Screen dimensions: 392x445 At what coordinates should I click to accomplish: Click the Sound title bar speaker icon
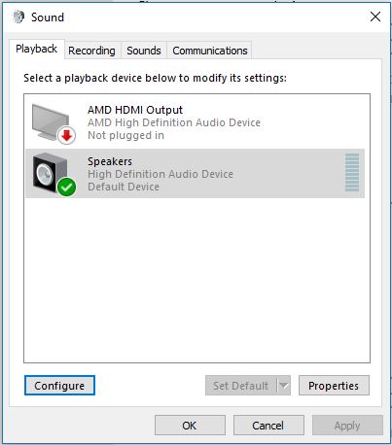click(18, 17)
